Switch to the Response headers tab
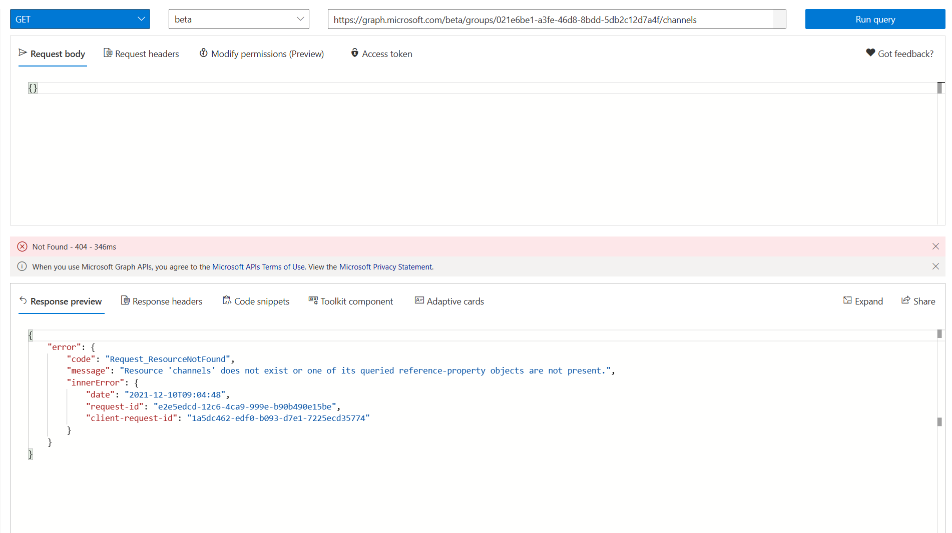 pyautogui.click(x=162, y=301)
